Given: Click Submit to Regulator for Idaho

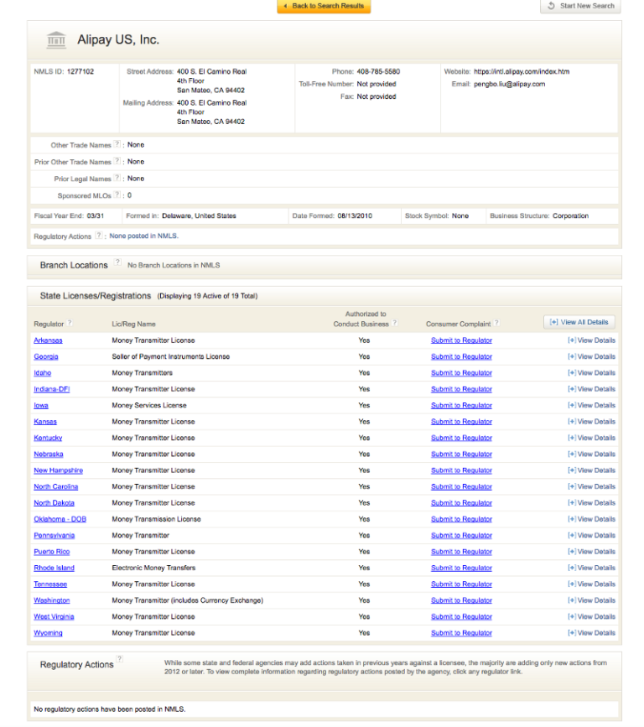Looking at the screenshot, I should click(461, 373).
